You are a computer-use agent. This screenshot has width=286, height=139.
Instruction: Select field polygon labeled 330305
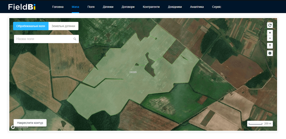point(133,72)
